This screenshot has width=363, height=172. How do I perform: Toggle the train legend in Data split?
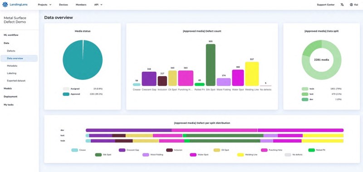[305, 89]
